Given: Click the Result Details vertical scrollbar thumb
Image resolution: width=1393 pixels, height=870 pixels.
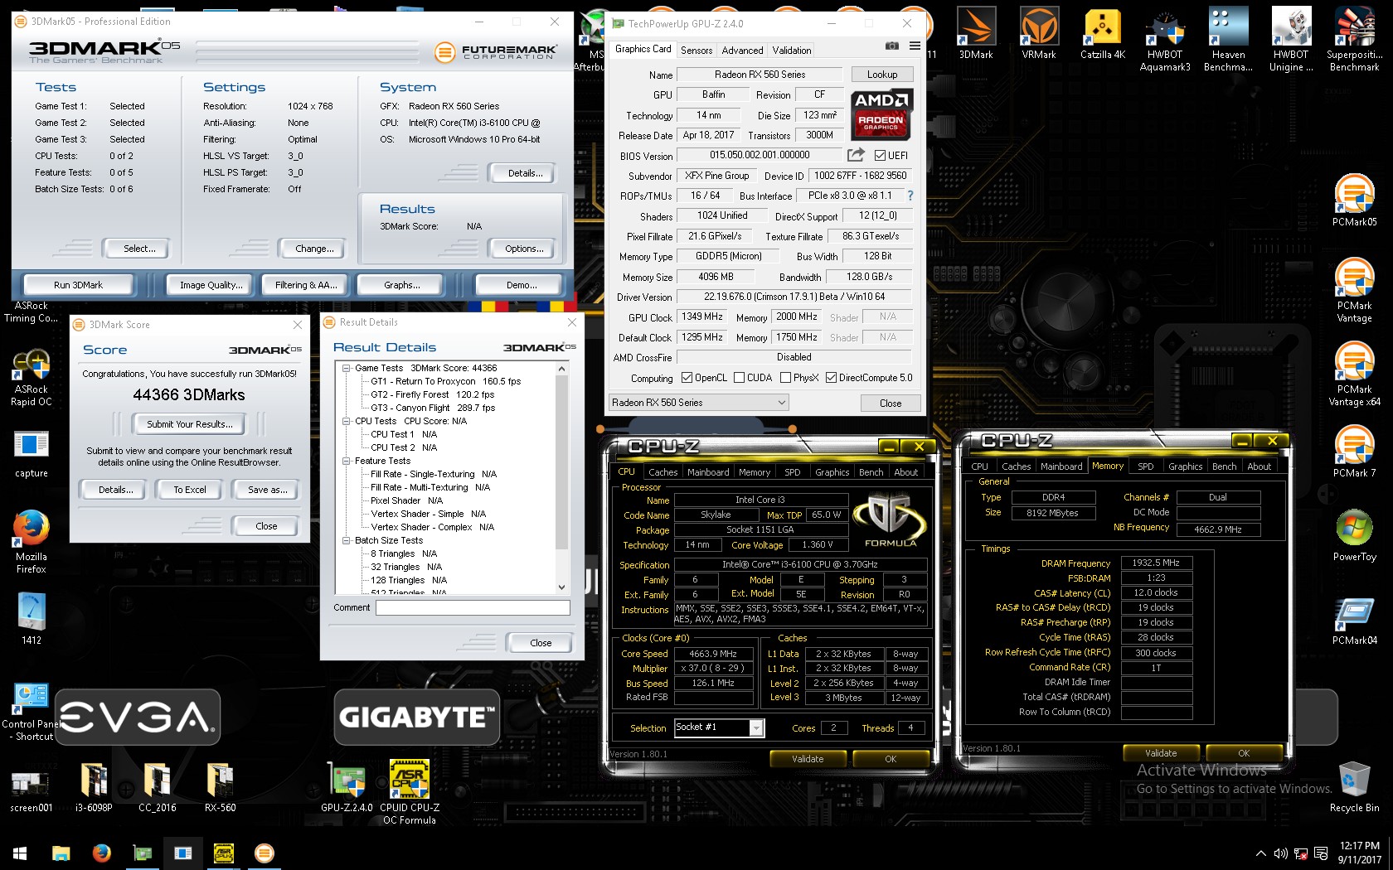Looking at the screenshot, I should pos(561,462).
